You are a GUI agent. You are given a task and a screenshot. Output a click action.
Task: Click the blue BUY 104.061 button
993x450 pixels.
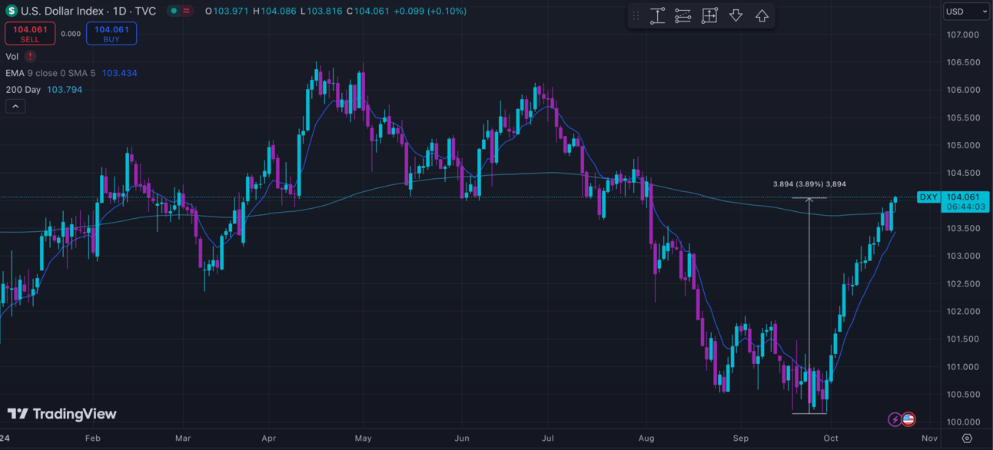(x=111, y=34)
